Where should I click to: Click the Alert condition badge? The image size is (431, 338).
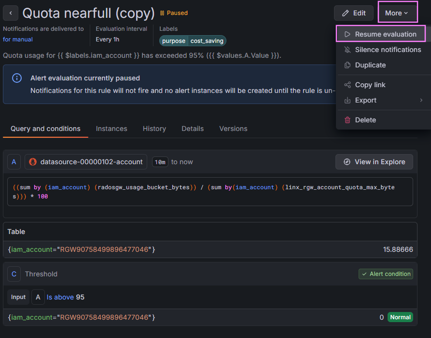tap(386, 274)
